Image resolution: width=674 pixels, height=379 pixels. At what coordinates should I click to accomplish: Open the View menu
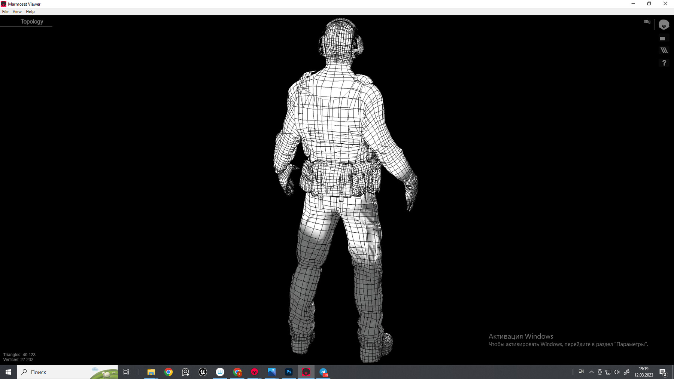point(17,11)
